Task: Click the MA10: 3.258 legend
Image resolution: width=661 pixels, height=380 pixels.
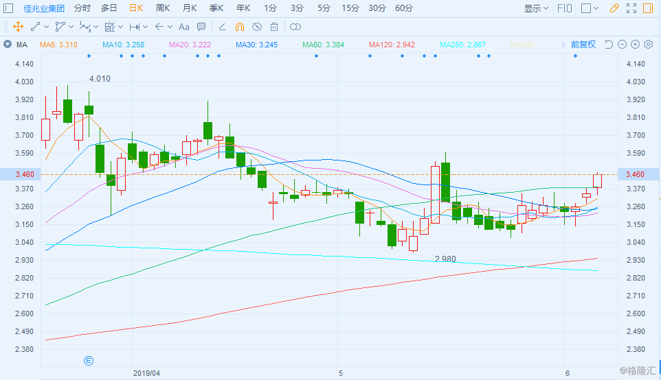Action: tap(124, 45)
